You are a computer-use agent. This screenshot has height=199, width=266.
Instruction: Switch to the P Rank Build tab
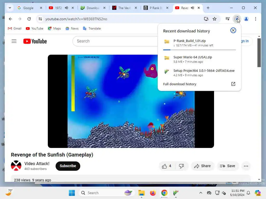click(x=156, y=8)
